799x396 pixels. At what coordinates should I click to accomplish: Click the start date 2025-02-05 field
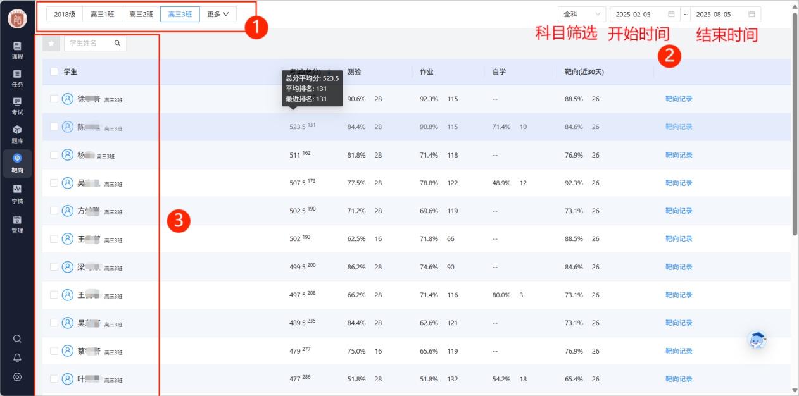[x=644, y=14]
